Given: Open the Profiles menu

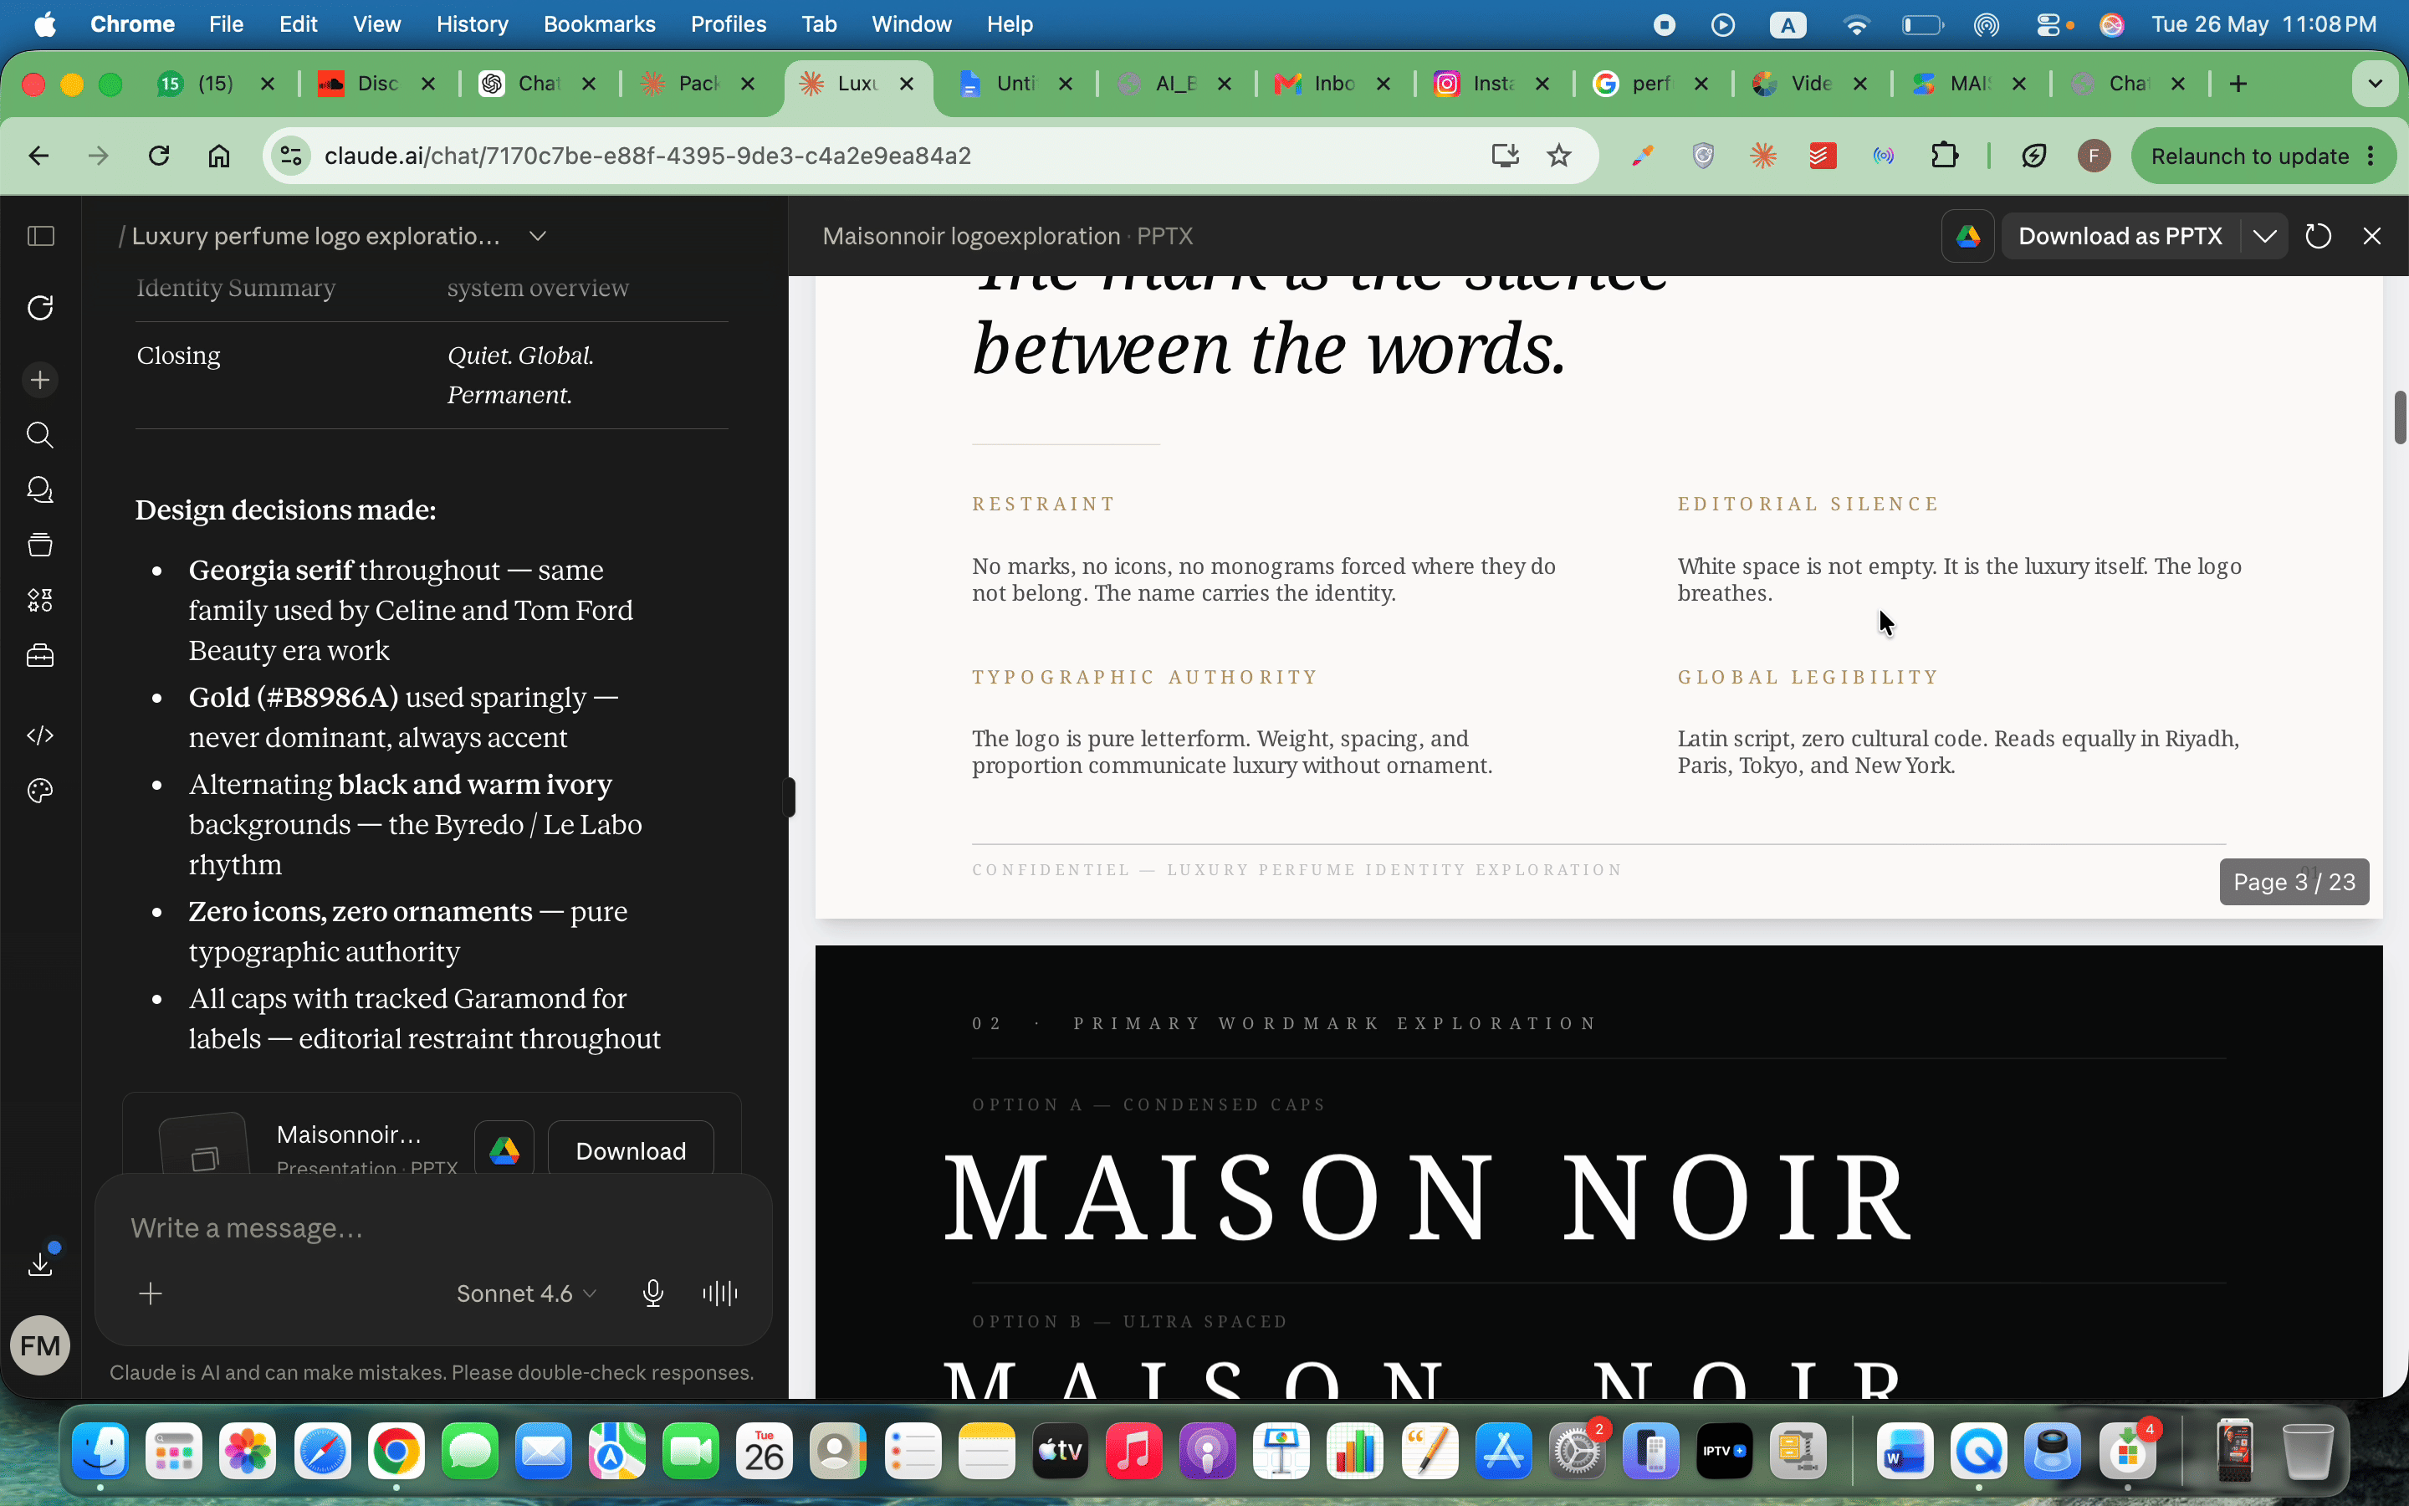Looking at the screenshot, I should click(728, 24).
